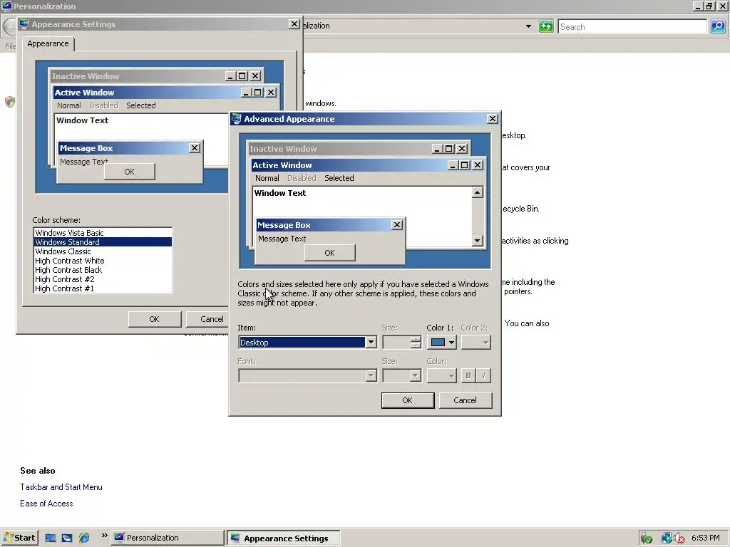730x547 pixels.
Task: Open the address bar history dropdown
Action: pyautogui.click(x=528, y=26)
